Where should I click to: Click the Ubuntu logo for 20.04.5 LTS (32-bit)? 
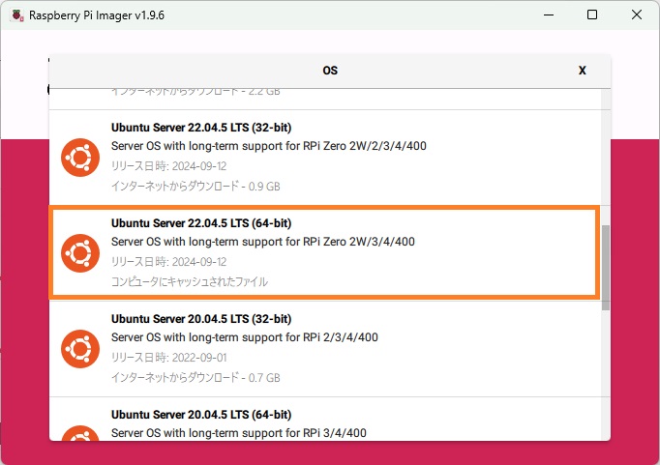80,348
